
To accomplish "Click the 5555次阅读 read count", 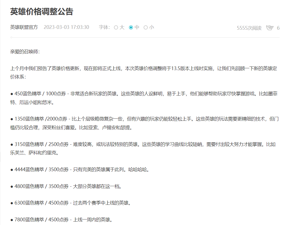I will (249, 28).
